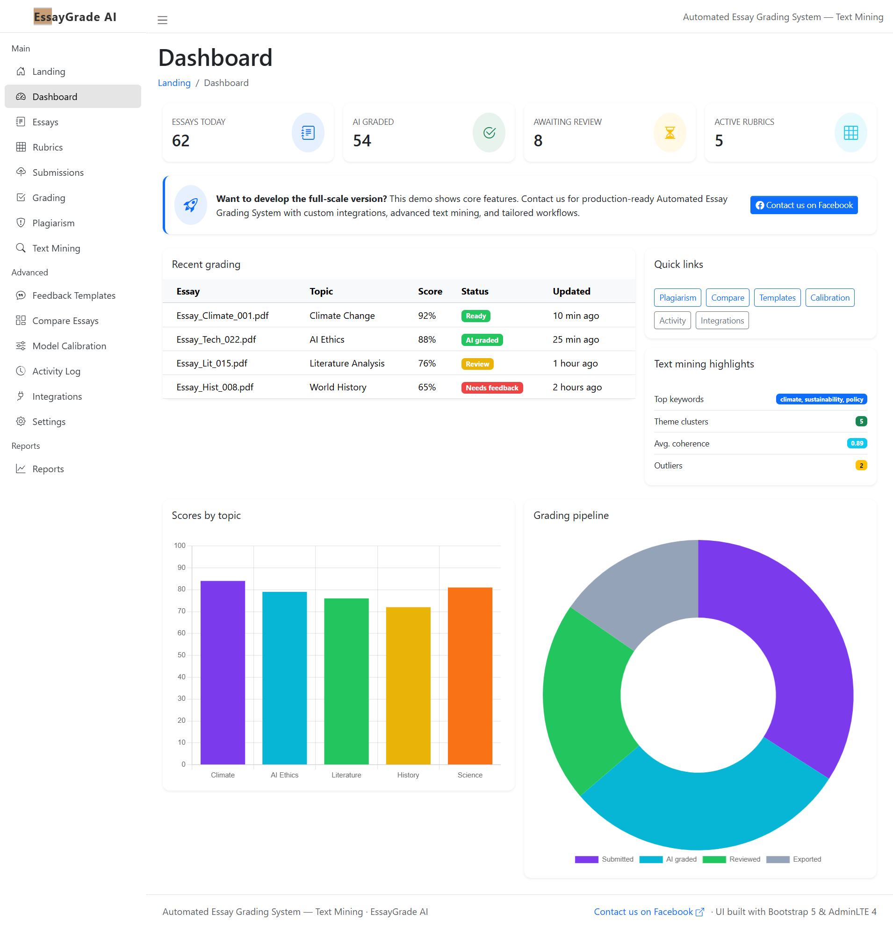Open Text Mining via the search icon

point(22,248)
